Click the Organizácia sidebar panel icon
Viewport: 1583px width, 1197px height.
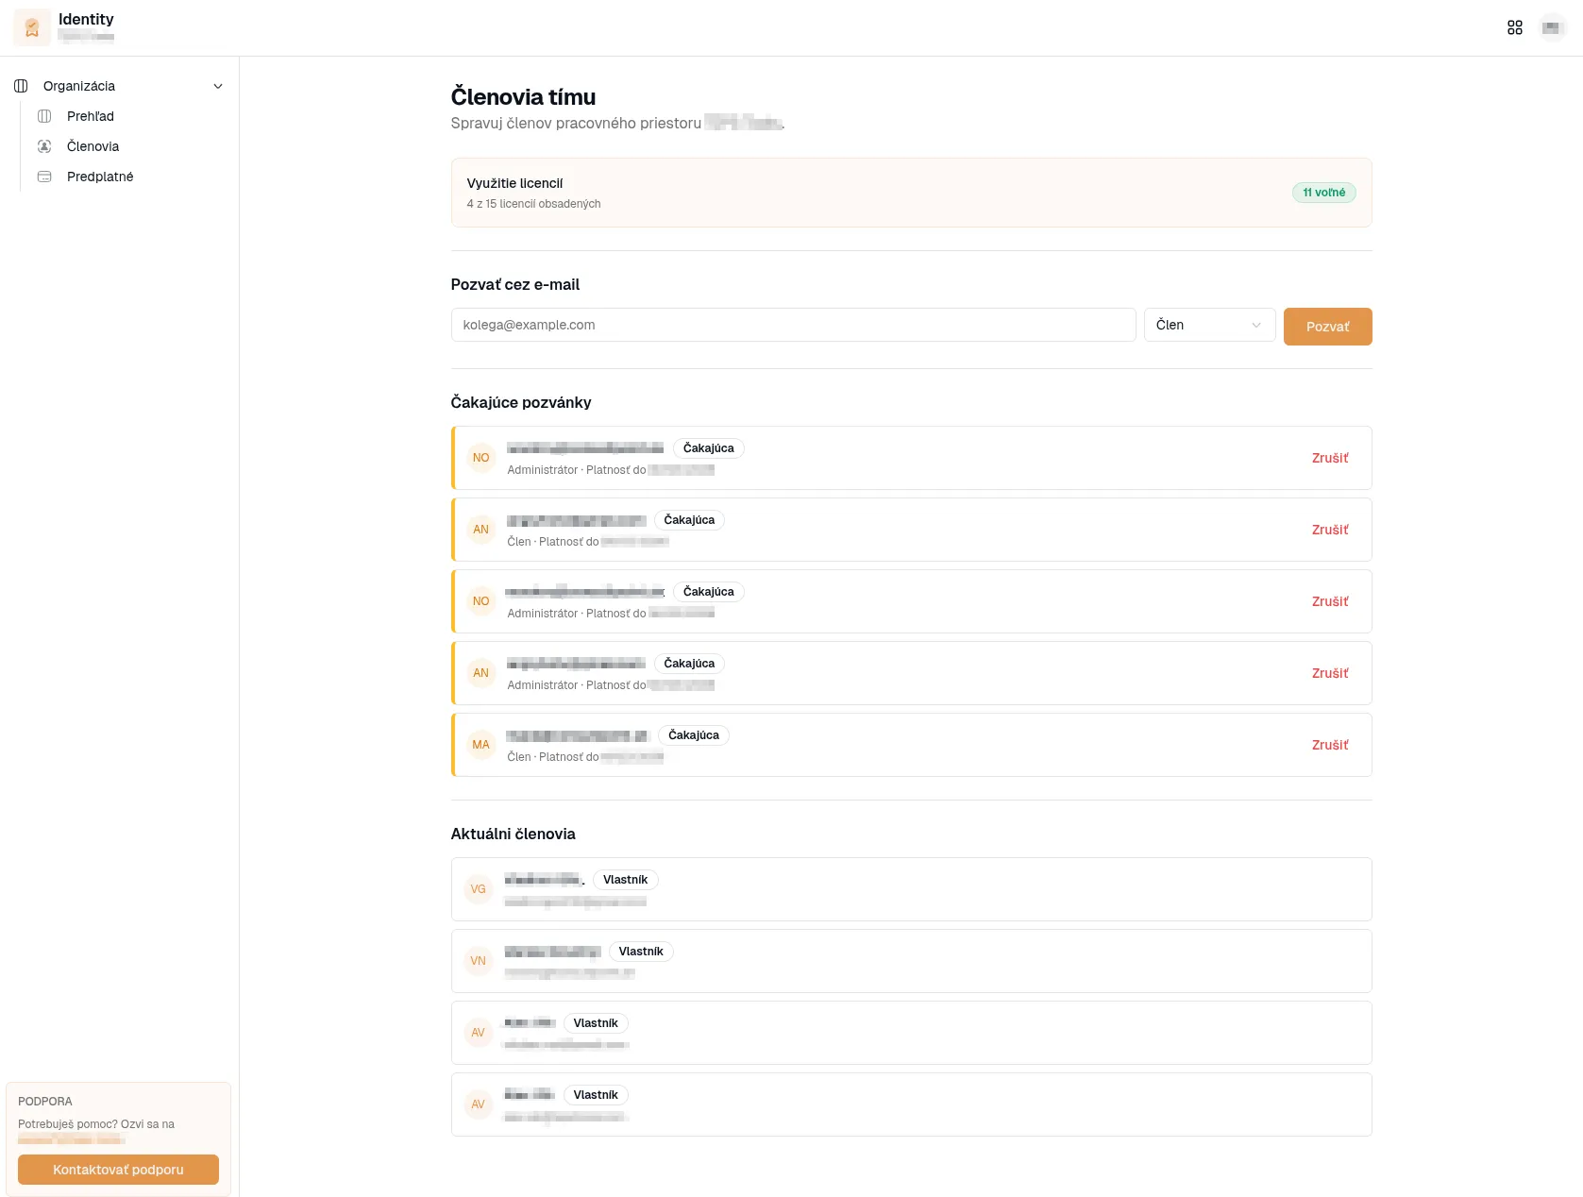click(21, 86)
